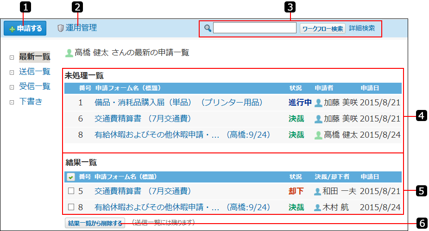Image resolution: width=429 pixels, height=231 pixels.
Task: Click the 決裁/却下者 column header
Action: pyautogui.click(x=332, y=177)
